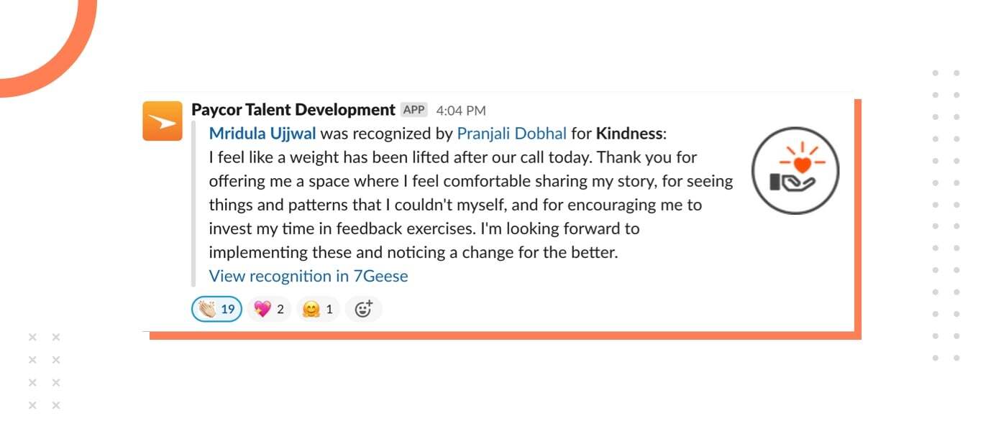Click the bold Kindness value label
996x431 pixels.
coord(629,134)
